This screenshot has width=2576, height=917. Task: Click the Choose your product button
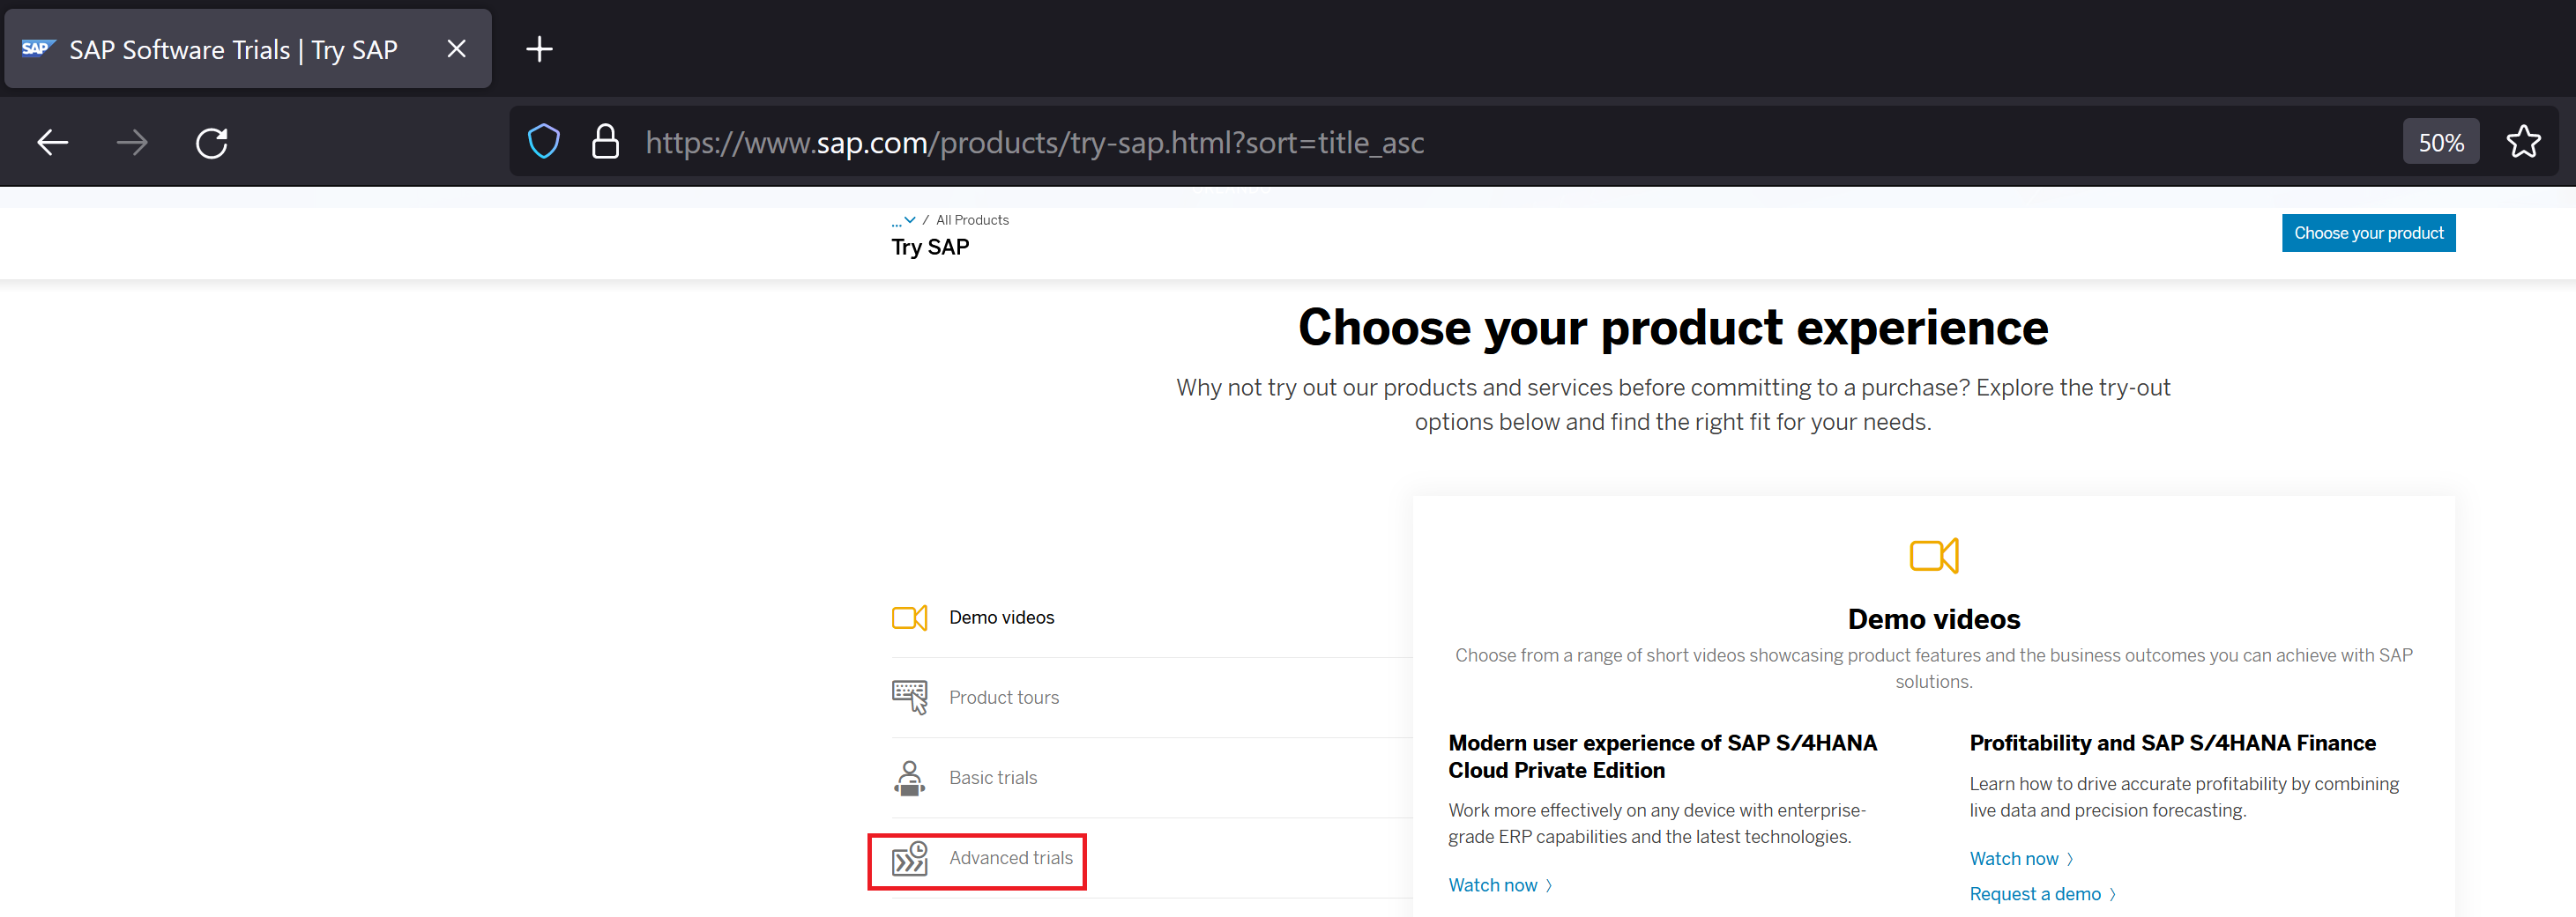click(x=2367, y=233)
